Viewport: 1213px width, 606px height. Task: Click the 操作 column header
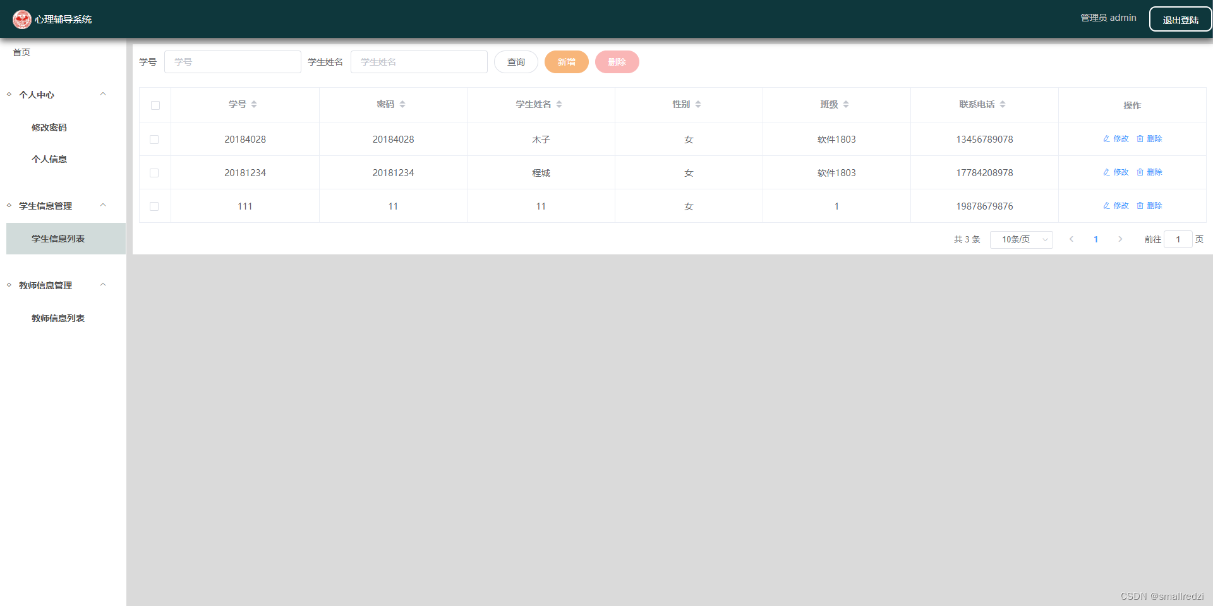point(1132,105)
